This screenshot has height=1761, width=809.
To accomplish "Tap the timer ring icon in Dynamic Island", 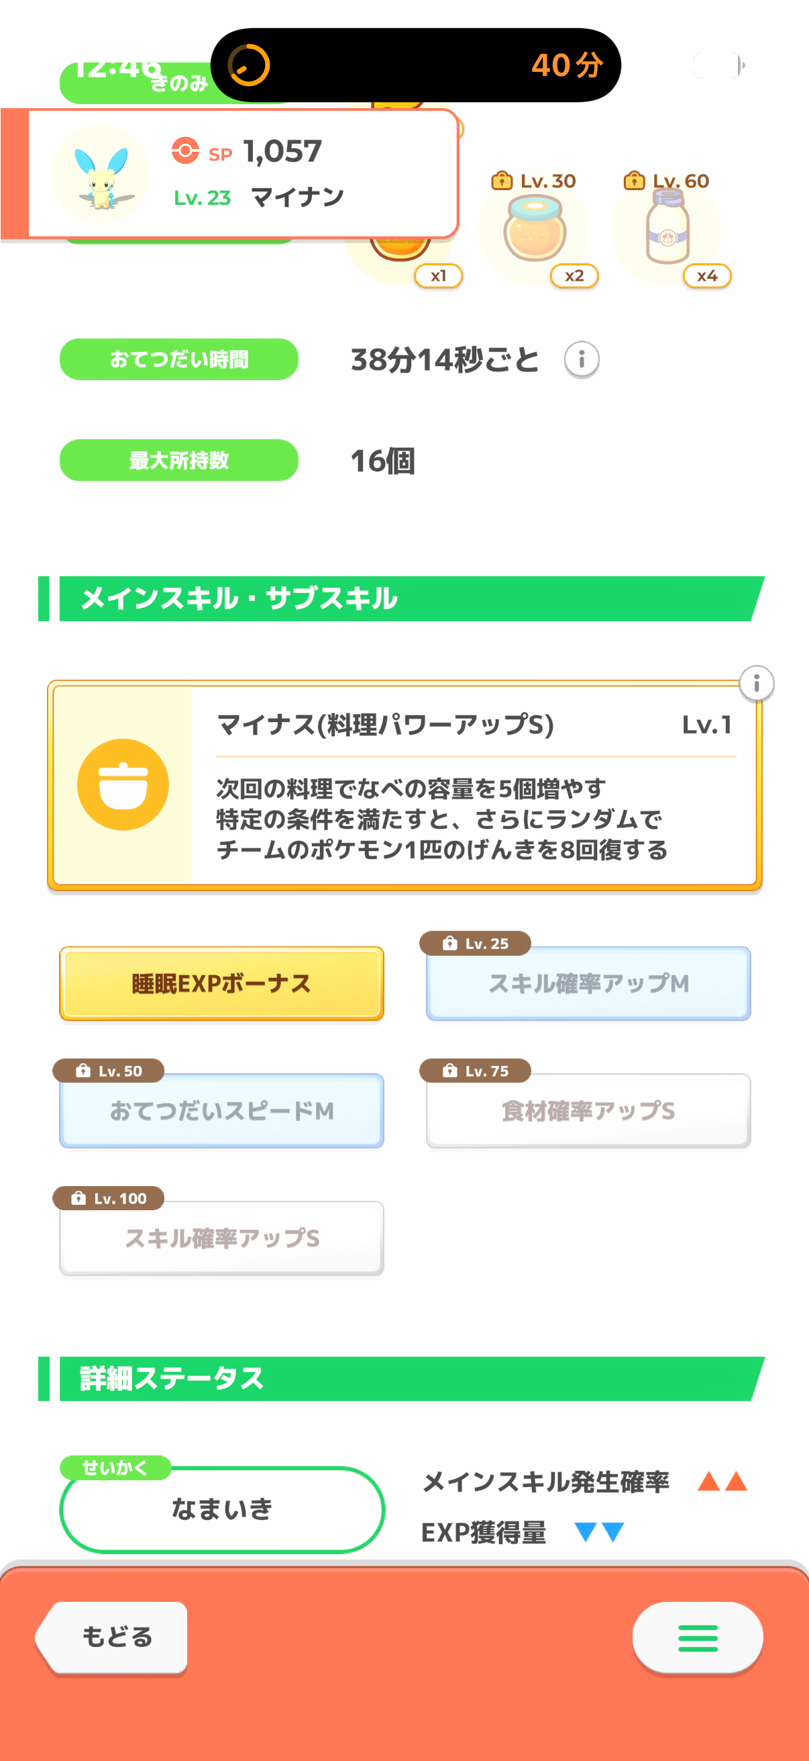I will tap(248, 66).
